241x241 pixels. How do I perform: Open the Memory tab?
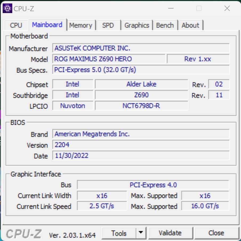(81, 25)
